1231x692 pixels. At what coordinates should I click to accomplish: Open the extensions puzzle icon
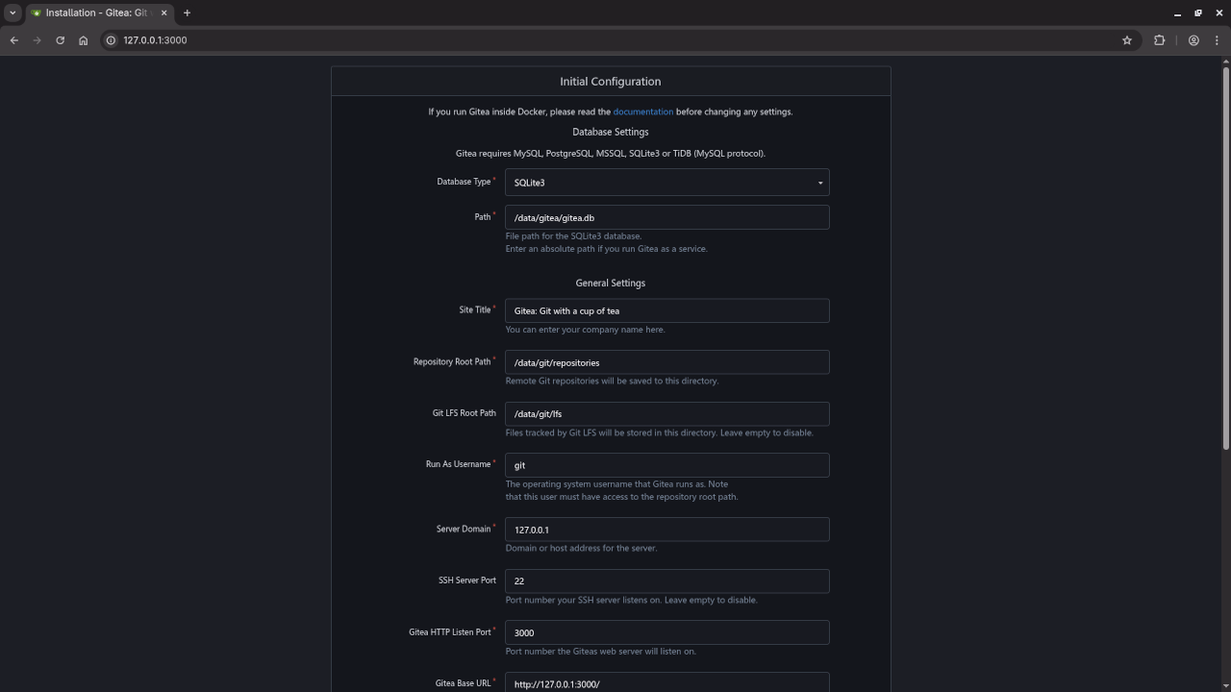[1159, 40]
